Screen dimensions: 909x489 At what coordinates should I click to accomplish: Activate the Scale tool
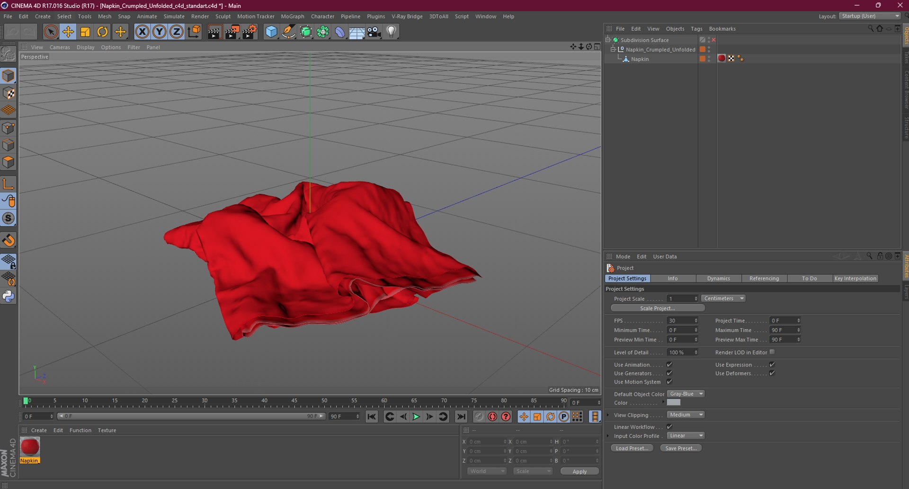click(x=85, y=32)
